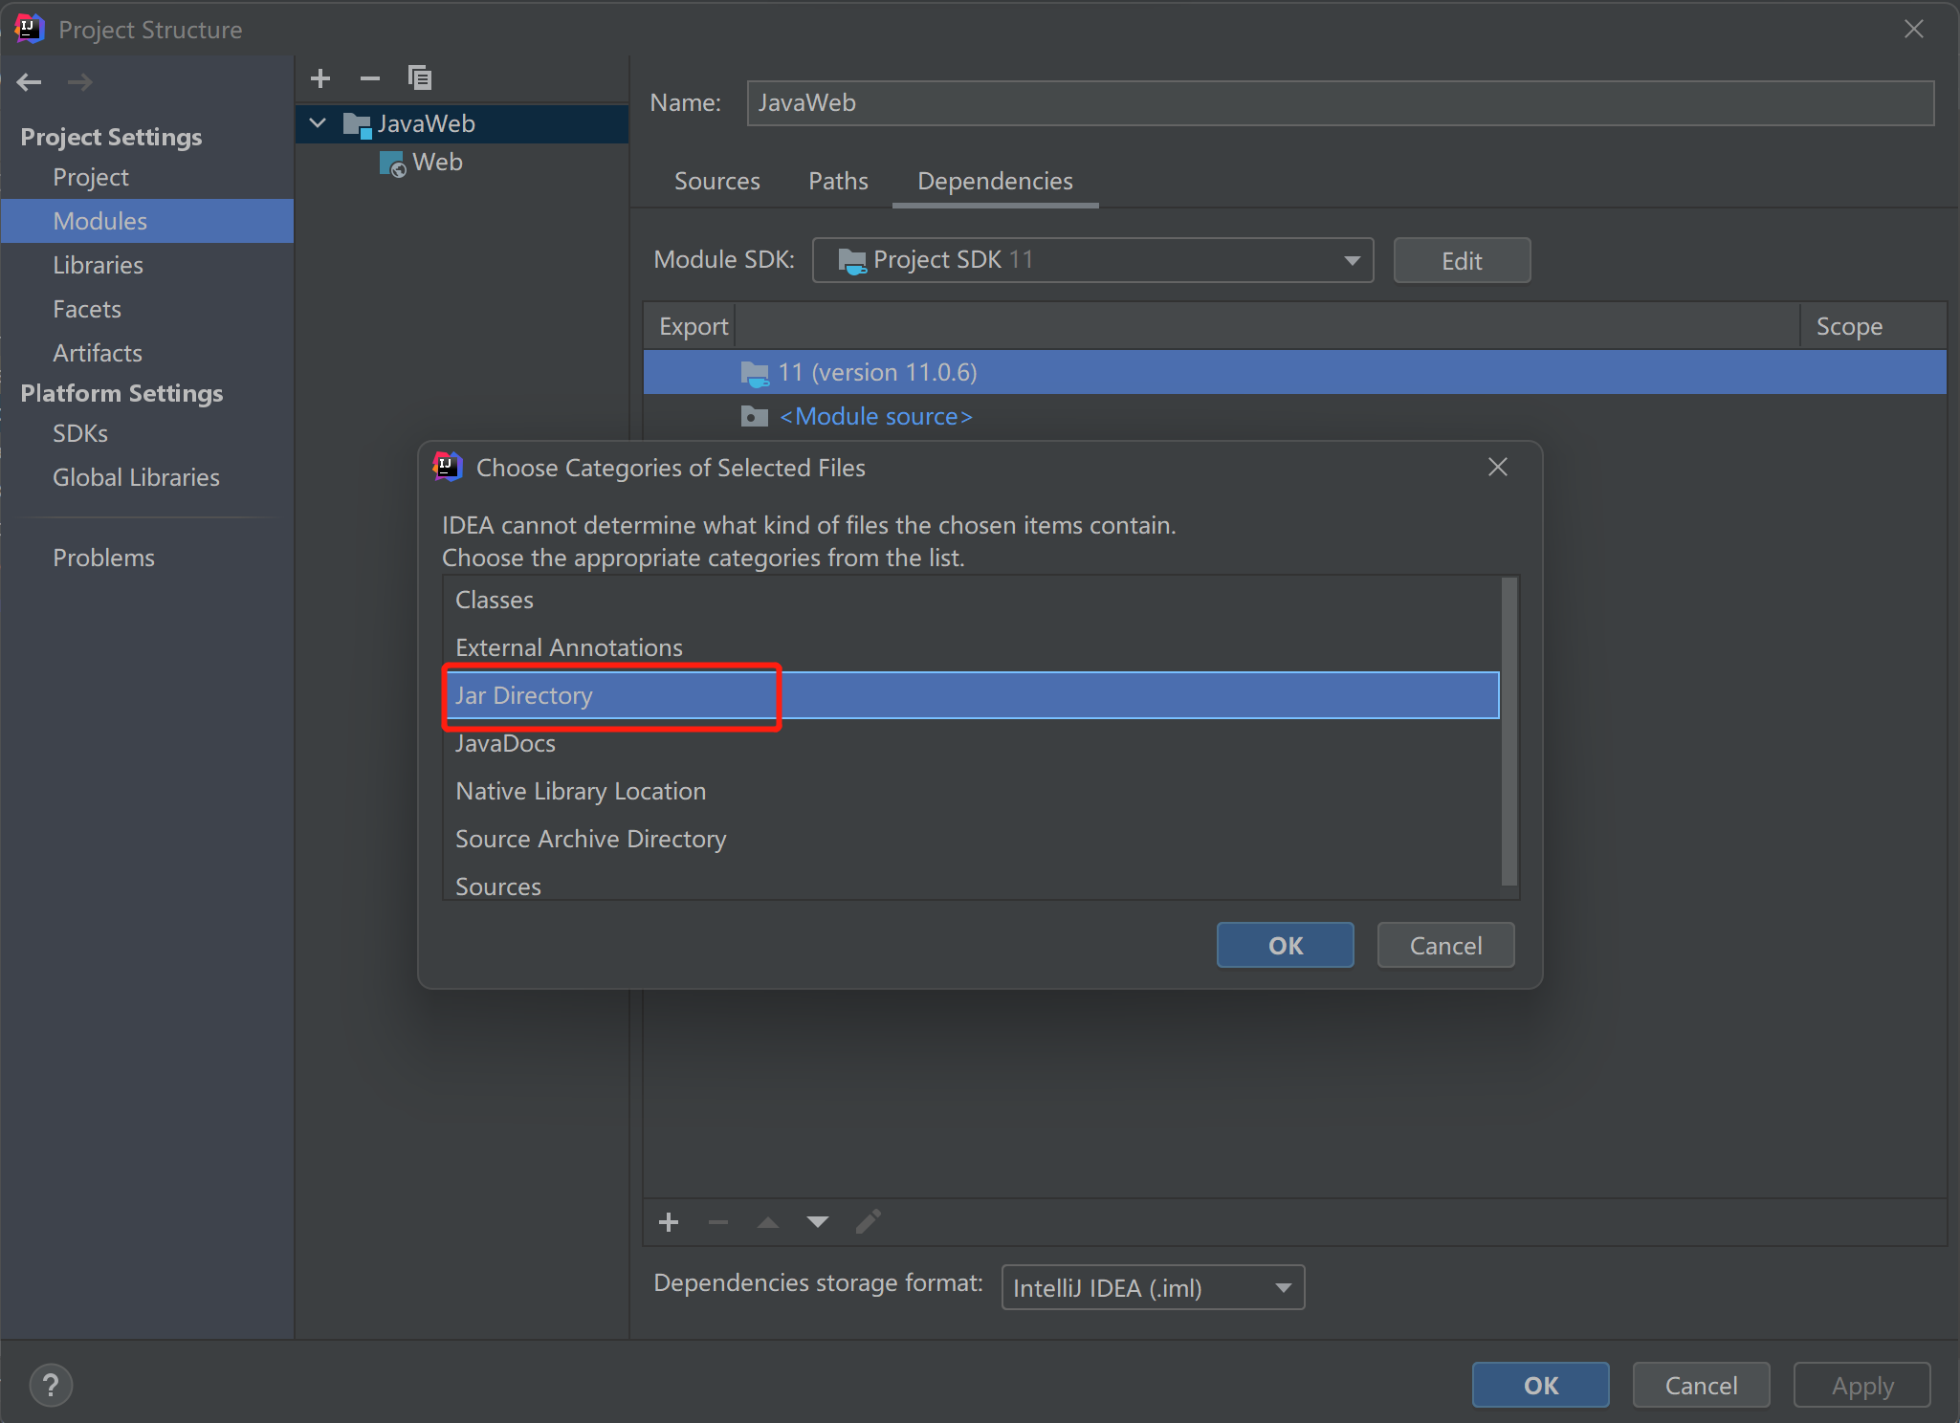Click the module Name input field
Viewport: 1960px width, 1423px height.
1339,103
